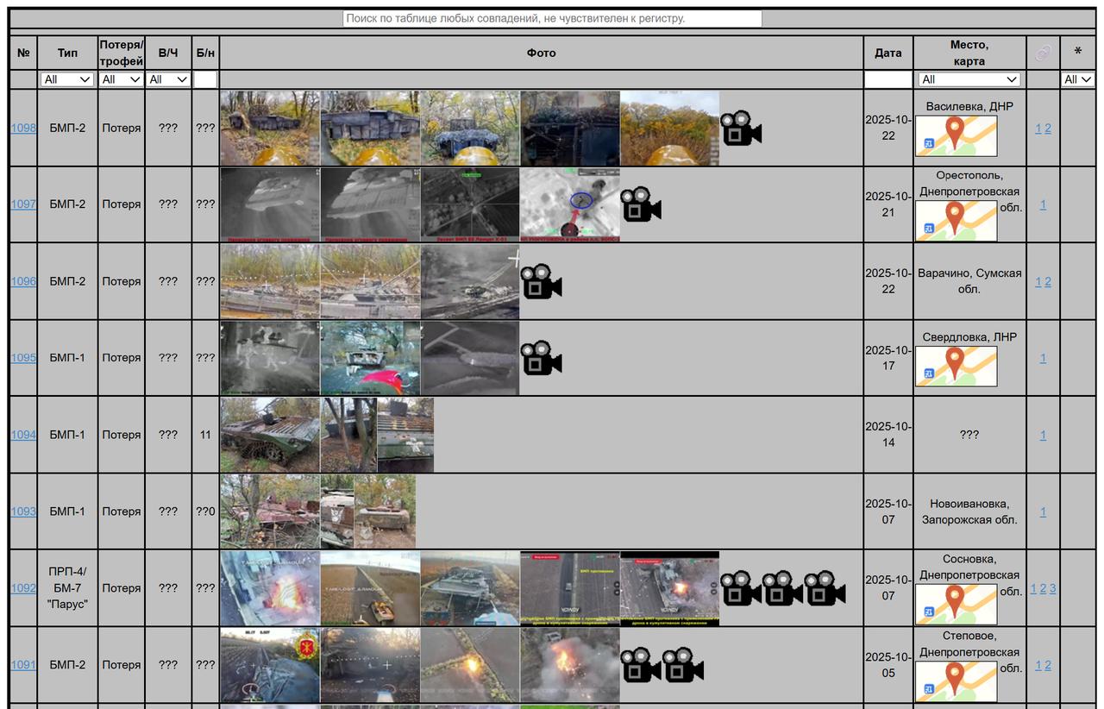The image size is (1104, 709).
Task: Open entry number 1093 link
Action: [x=23, y=511]
